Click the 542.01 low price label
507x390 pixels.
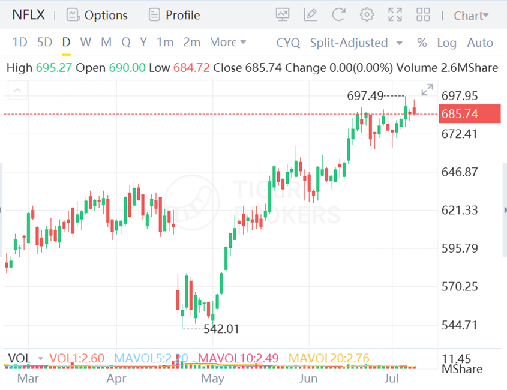(x=221, y=329)
